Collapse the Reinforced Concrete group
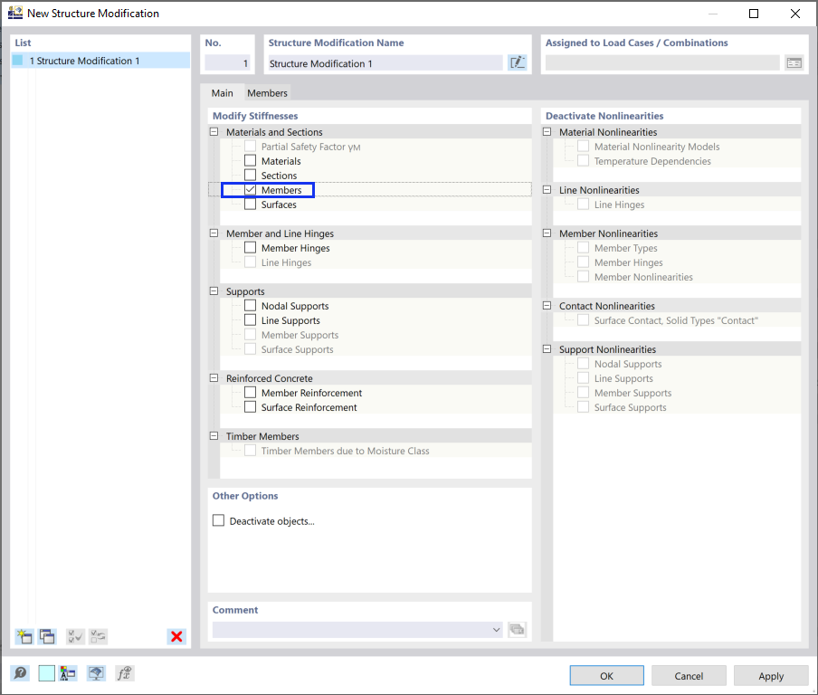 [214, 377]
